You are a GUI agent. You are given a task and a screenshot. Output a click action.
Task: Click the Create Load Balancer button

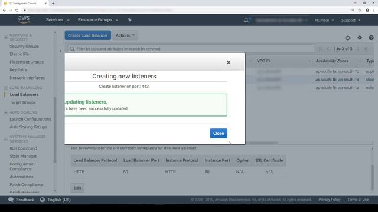pos(88,35)
